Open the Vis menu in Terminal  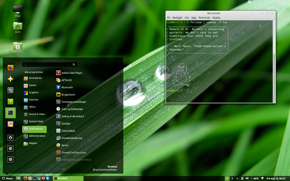pyautogui.click(x=187, y=18)
